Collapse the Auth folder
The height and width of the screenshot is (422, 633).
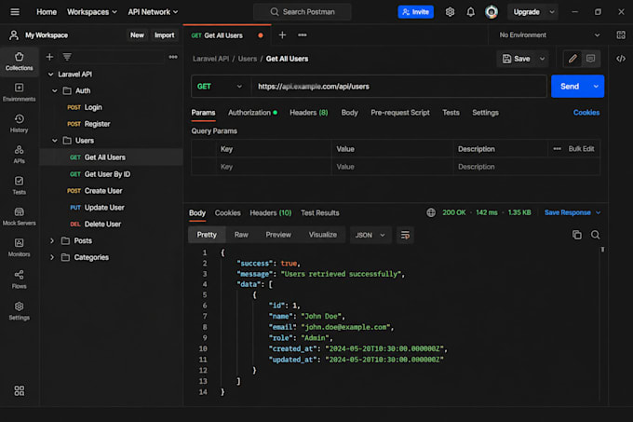[x=55, y=91]
